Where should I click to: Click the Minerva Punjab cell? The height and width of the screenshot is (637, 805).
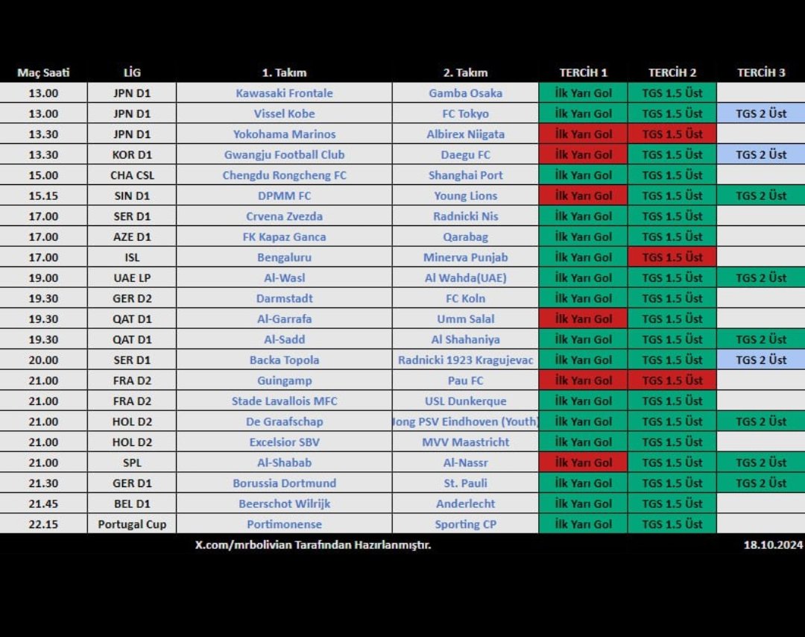[x=465, y=257]
